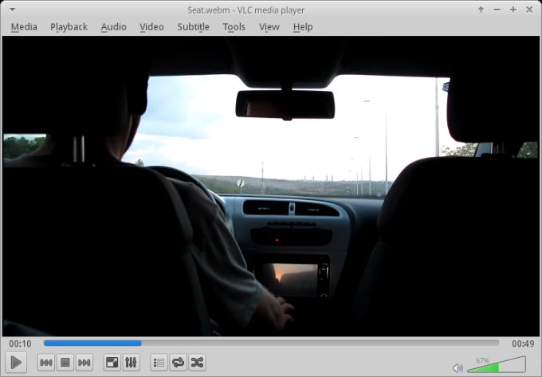Image resolution: width=542 pixels, height=377 pixels.
Task: Stop the video playback
Action: pos(65,363)
